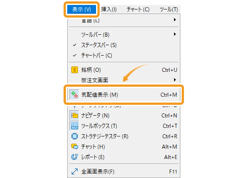Select 全画面表示(F) entry
The image size is (248, 178).
[x=124, y=172]
